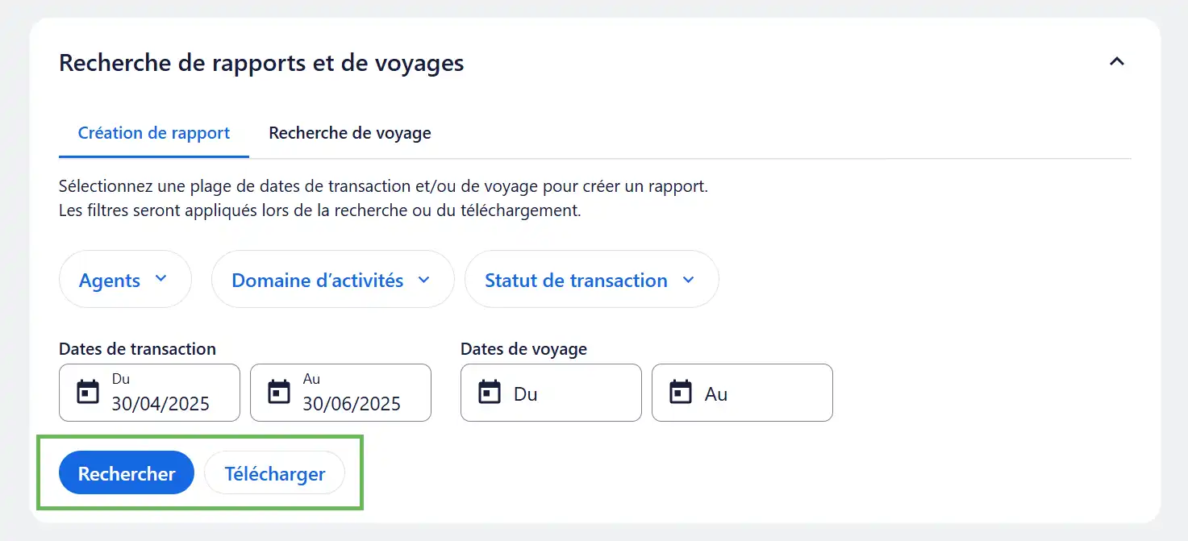Open calendar icon for travel start date

click(490, 393)
